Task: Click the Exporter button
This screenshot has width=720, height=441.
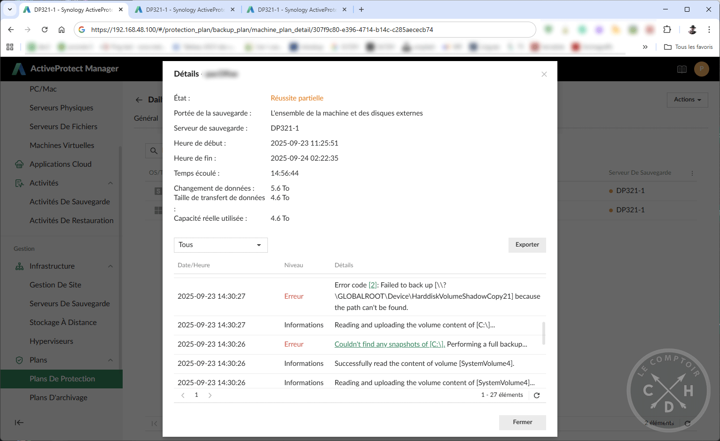Action: click(526, 245)
